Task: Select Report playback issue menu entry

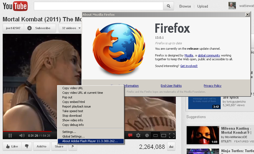Action: click(x=91, y=106)
